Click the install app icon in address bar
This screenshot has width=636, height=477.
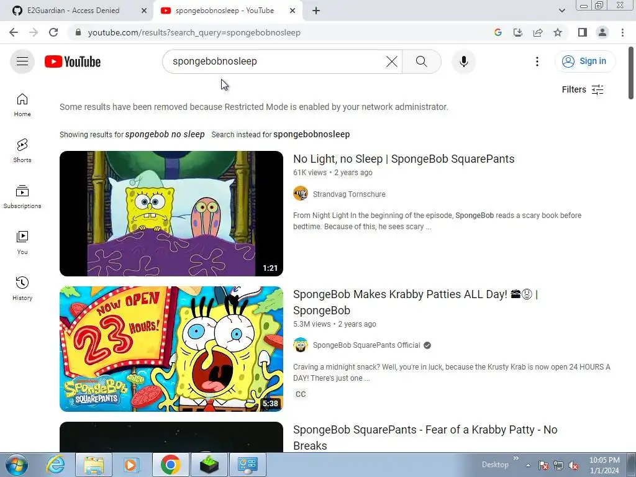[x=518, y=32]
